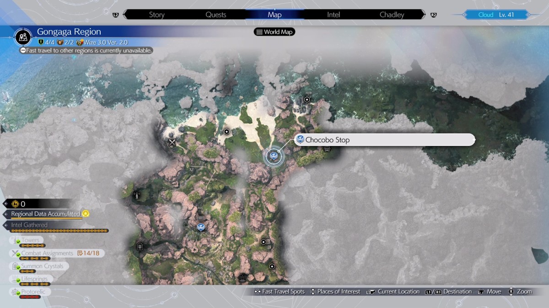Select the Map tab
Viewport: 549px width, 308px height.
274,15
